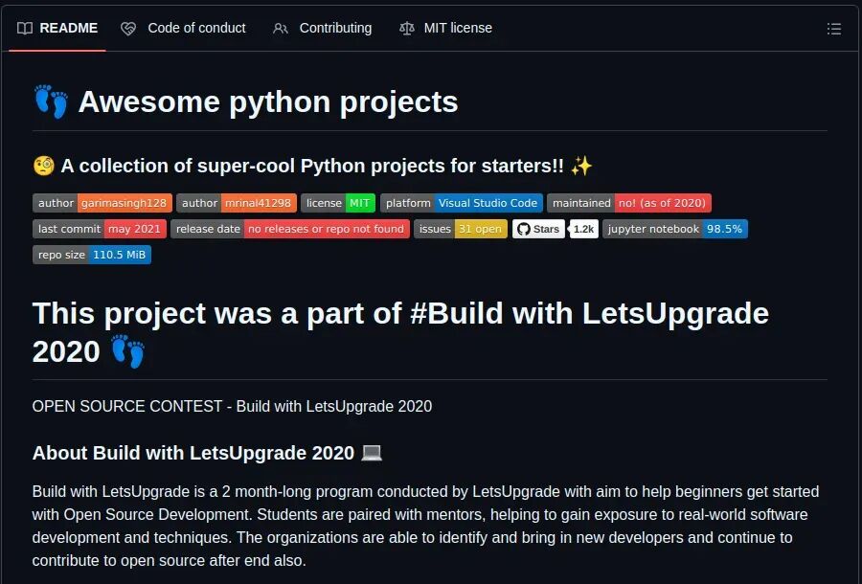This screenshot has height=584, width=862.
Task: Click the people icon beside Contributing
Action: pyautogui.click(x=280, y=29)
